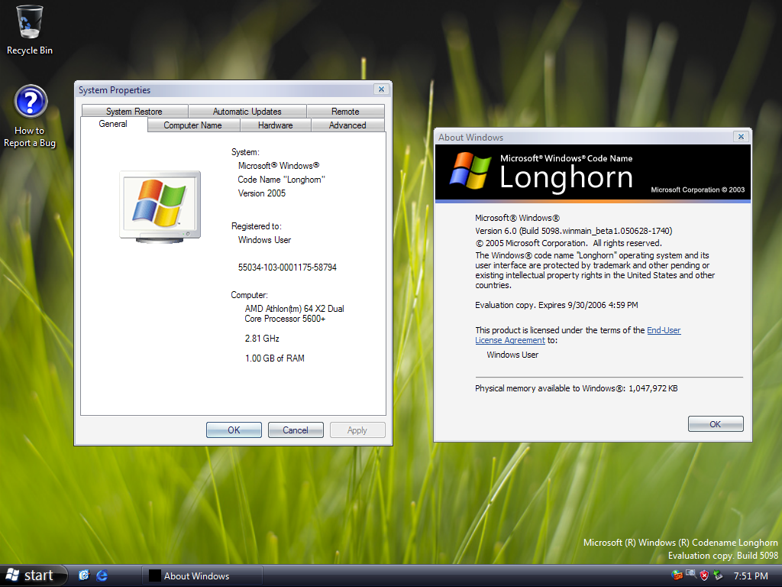The height and width of the screenshot is (587, 782).
Task: Click the network search tray icon
Action: 690,575
